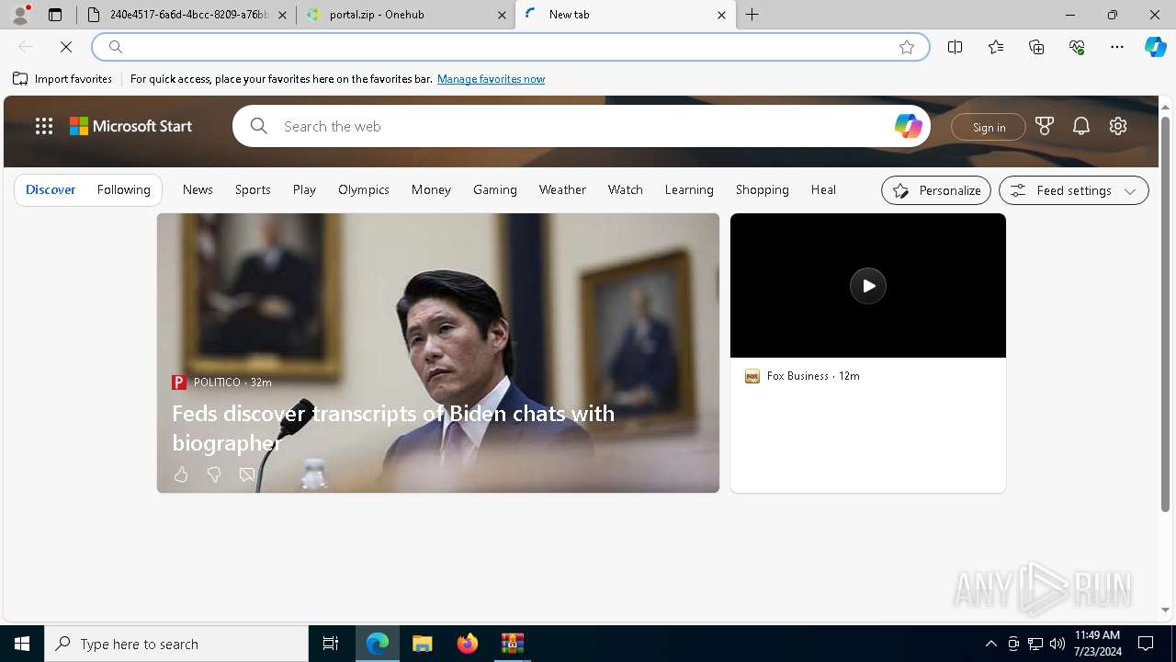Launch Firefox from the taskbar
This screenshot has height=662, width=1176.
[x=468, y=644]
